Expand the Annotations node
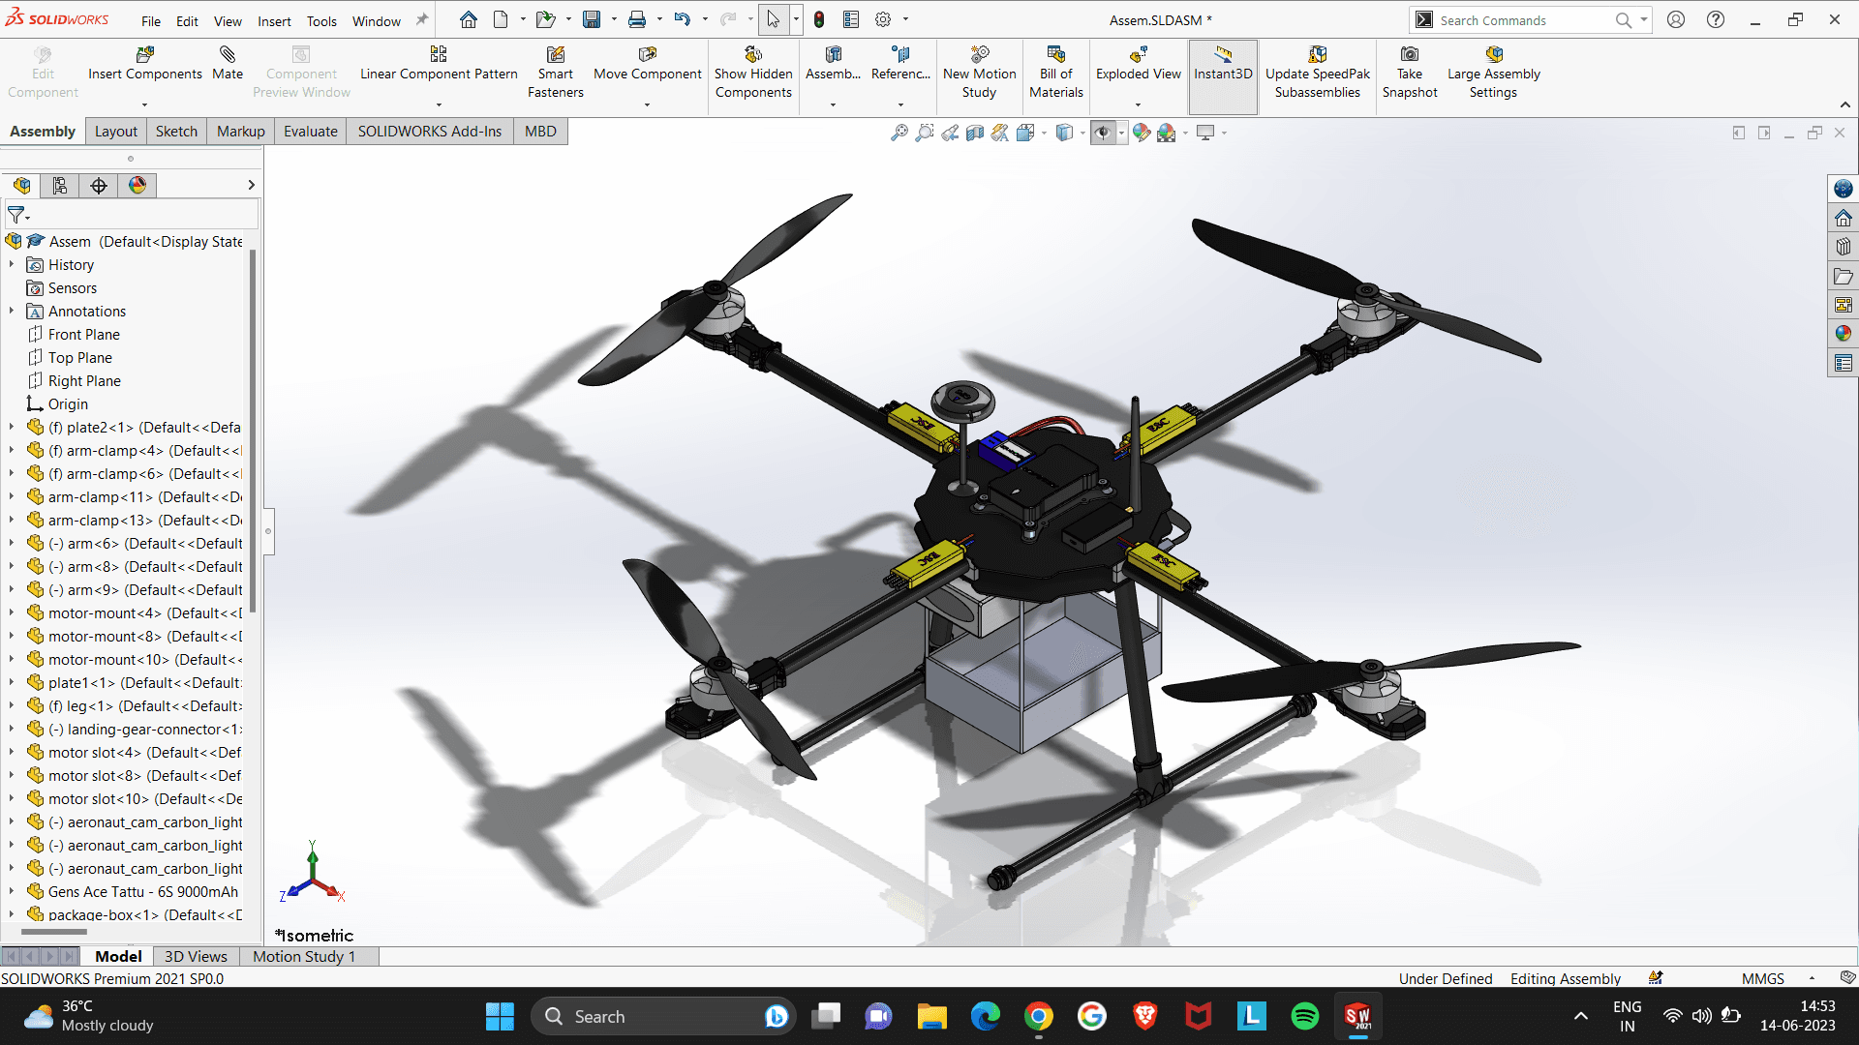Image resolution: width=1859 pixels, height=1045 pixels. tap(12, 311)
